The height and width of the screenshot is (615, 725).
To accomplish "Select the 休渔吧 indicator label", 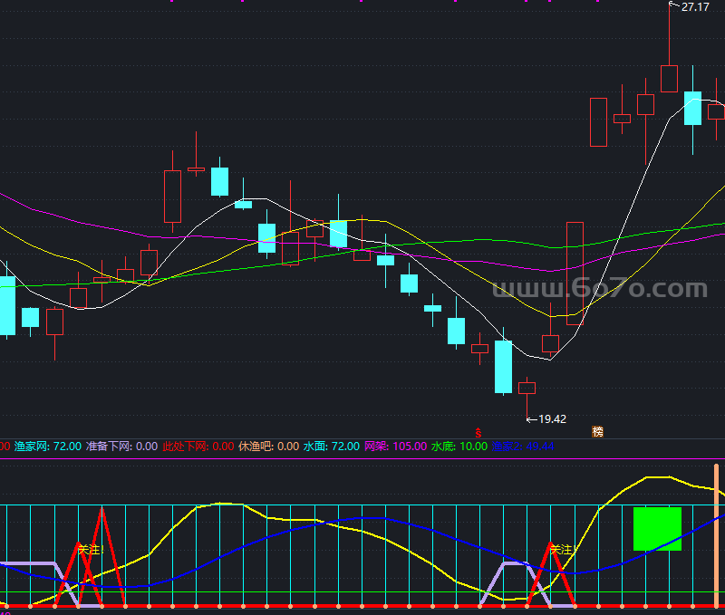I will coord(268,447).
